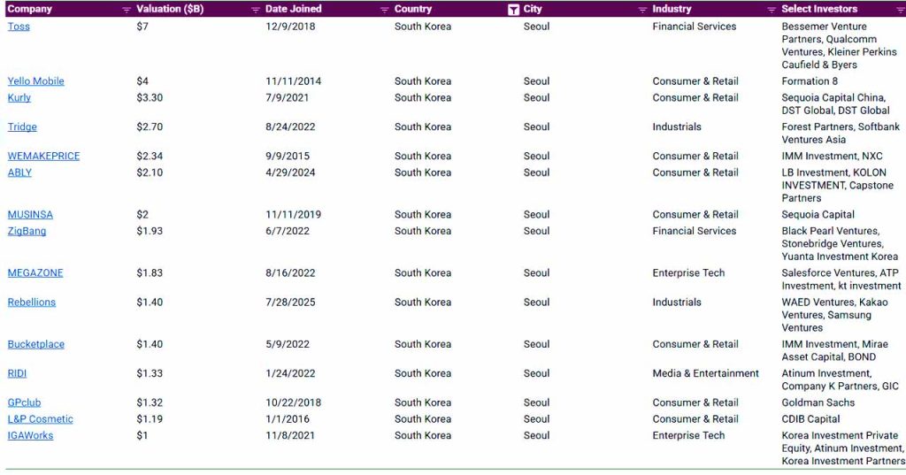Select the Country column header
Viewport: 906px width, 475px height.
(413, 9)
